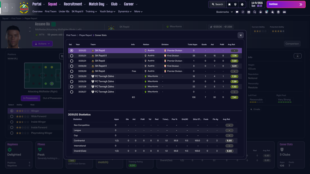Close the Career Stats dialog
Image resolution: width=310 pixels, height=174 pixels.
(241, 35)
